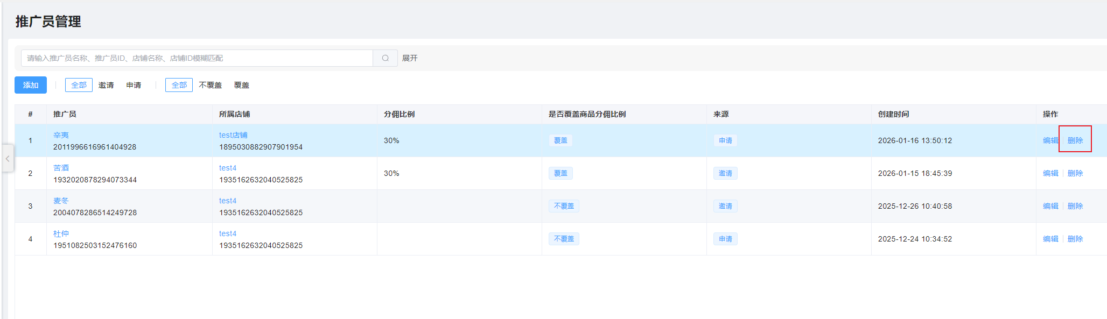Delete the promoter 辛夷 in row 1
1107x319 pixels.
tap(1075, 140)
